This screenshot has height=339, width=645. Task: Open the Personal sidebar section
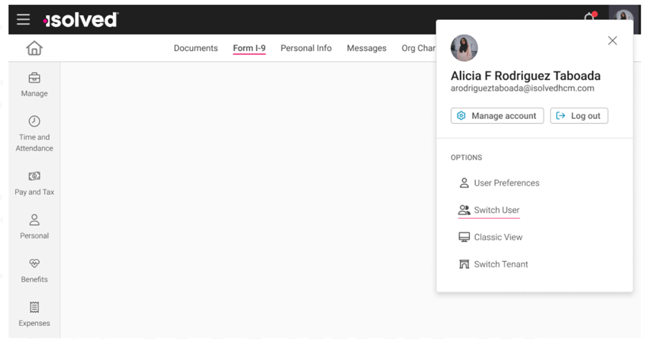click(x=34, y=226)
